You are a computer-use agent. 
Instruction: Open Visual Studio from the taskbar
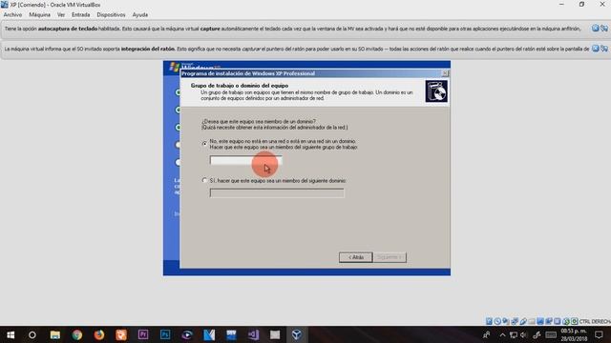point(253,334)
